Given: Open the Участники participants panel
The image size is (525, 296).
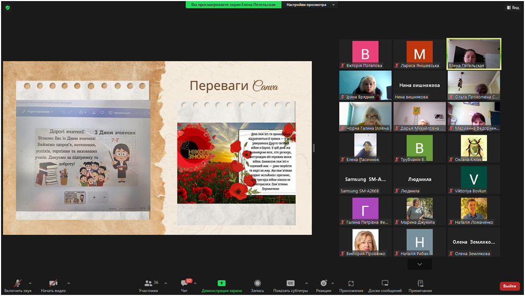Looking at the screenshot, I should pyautogui.click(x=148, y=285).
